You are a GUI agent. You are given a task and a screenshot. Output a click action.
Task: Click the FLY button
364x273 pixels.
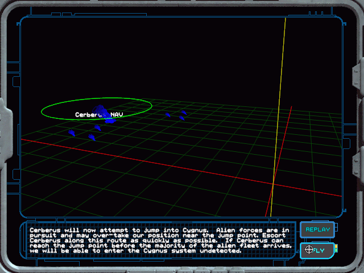(317, 250)
